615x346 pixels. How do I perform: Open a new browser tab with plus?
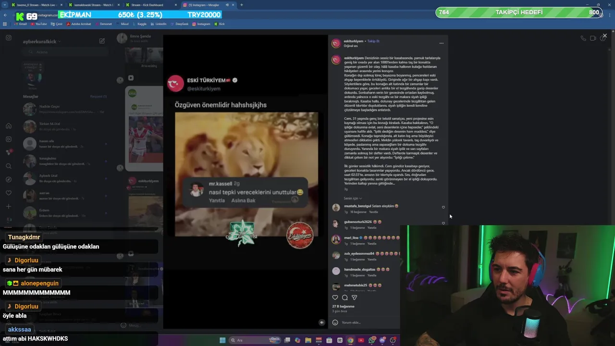pos(241,5)
